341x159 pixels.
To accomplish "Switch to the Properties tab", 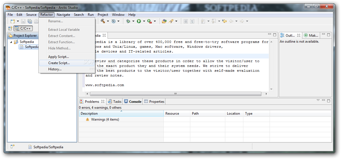I will 154,102.
